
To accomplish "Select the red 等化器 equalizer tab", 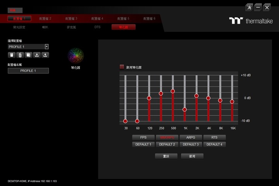I will tap(124, 27).
